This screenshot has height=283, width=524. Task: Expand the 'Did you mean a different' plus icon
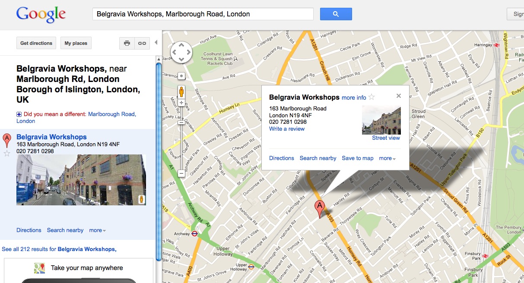19,114
